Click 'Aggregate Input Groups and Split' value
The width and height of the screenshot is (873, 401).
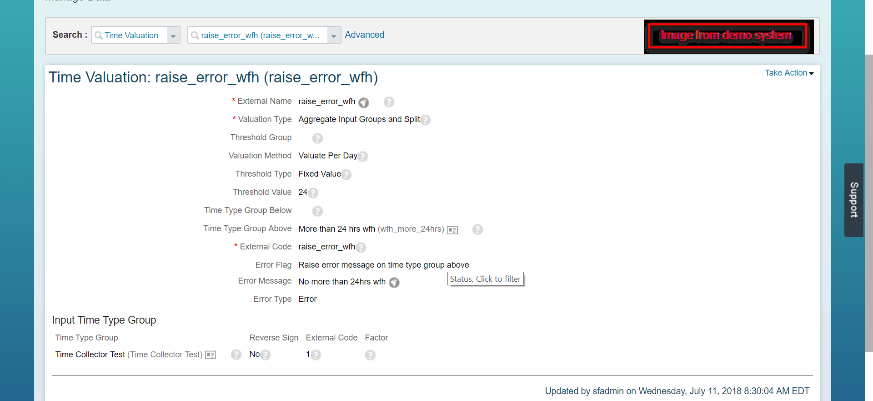click(359, 119)
